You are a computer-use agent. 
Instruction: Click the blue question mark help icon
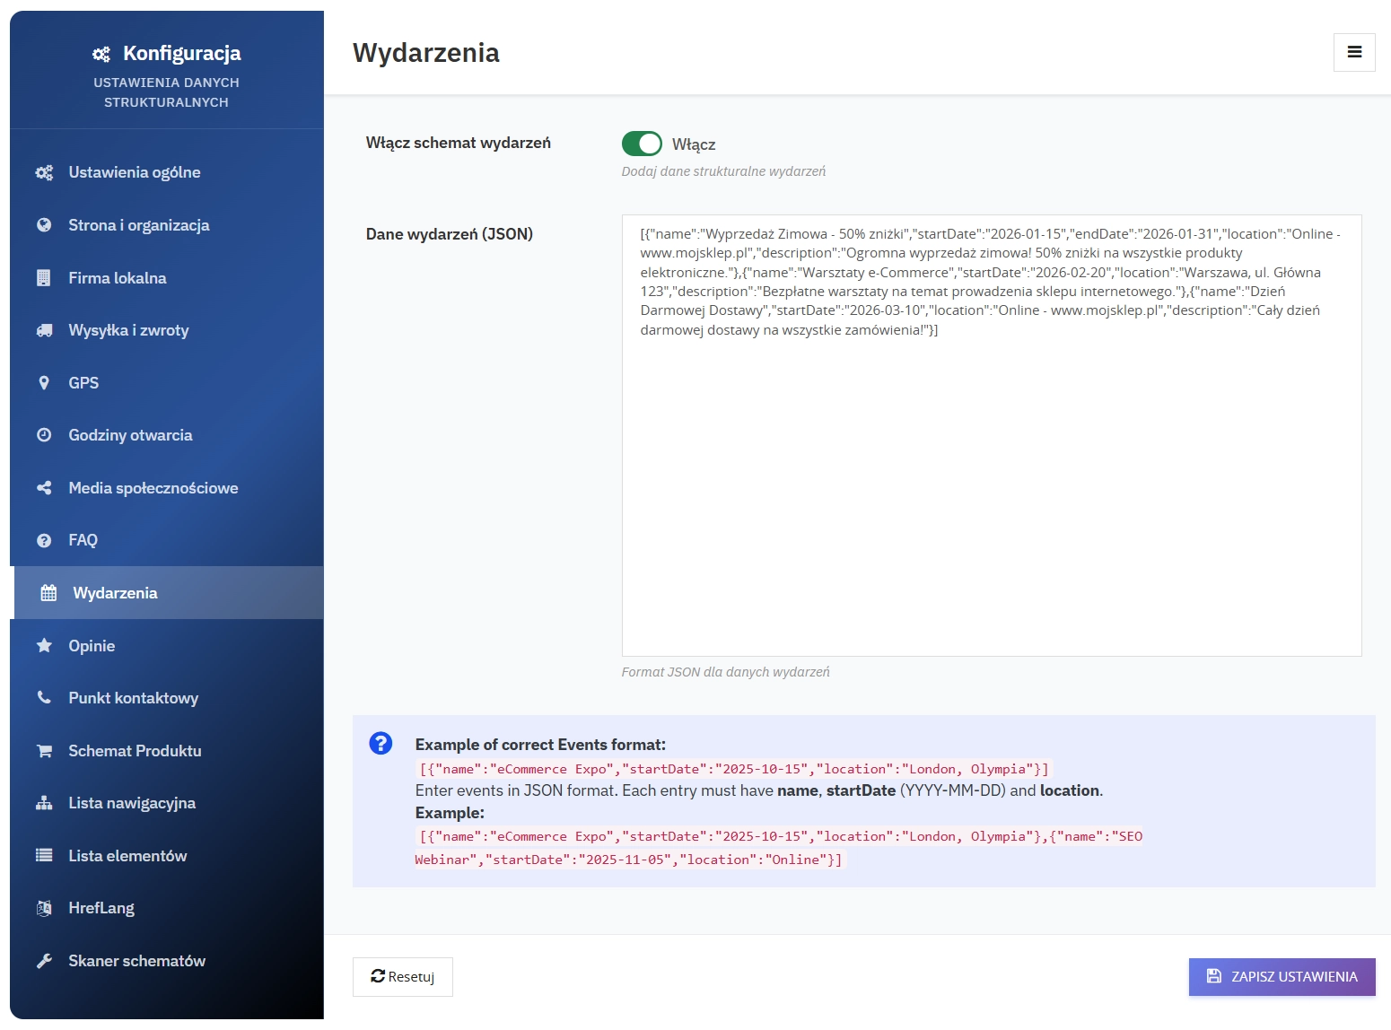(x=381, y=744)
